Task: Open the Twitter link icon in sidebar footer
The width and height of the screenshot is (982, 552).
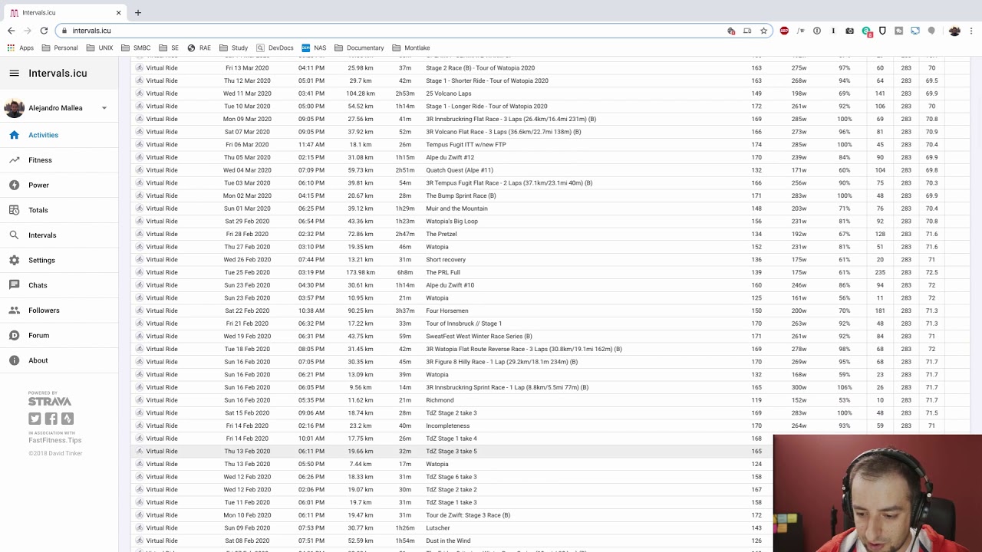Action: coord(35,419)
